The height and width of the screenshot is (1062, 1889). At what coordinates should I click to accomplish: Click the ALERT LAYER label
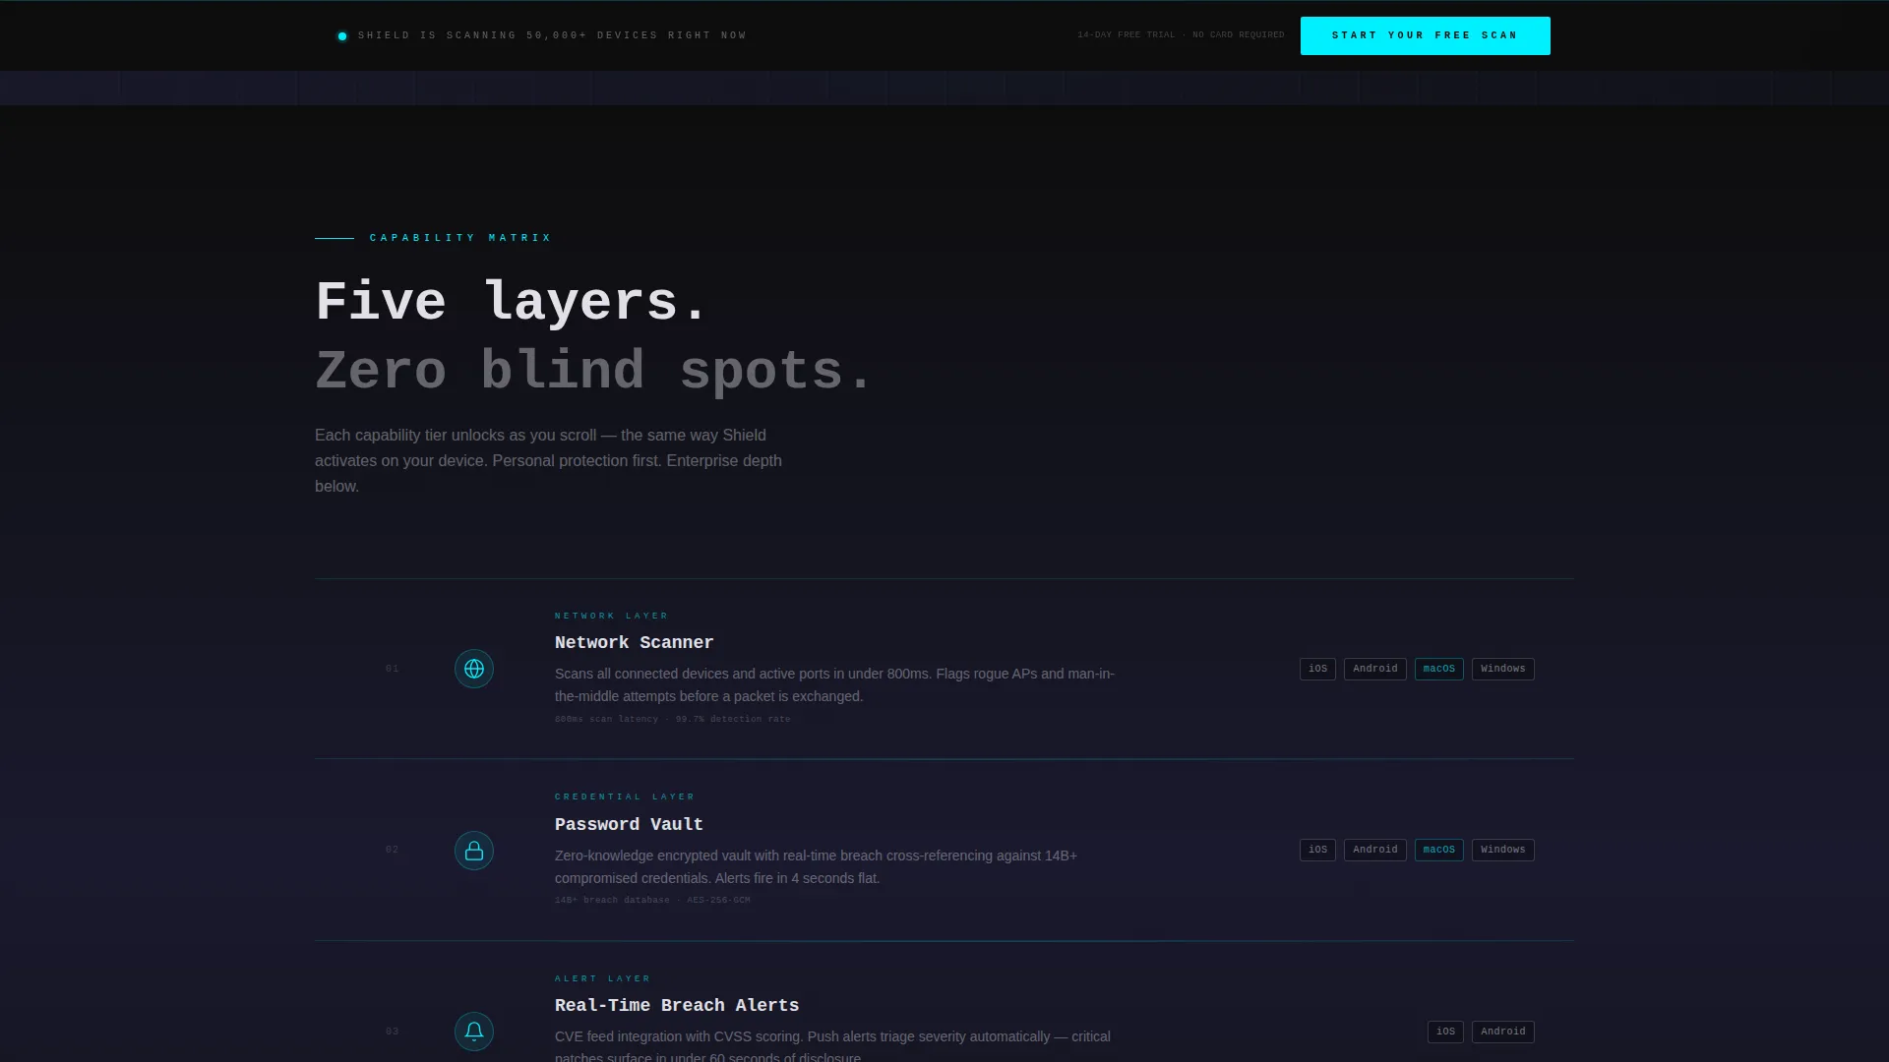click(x=602, y=978)
